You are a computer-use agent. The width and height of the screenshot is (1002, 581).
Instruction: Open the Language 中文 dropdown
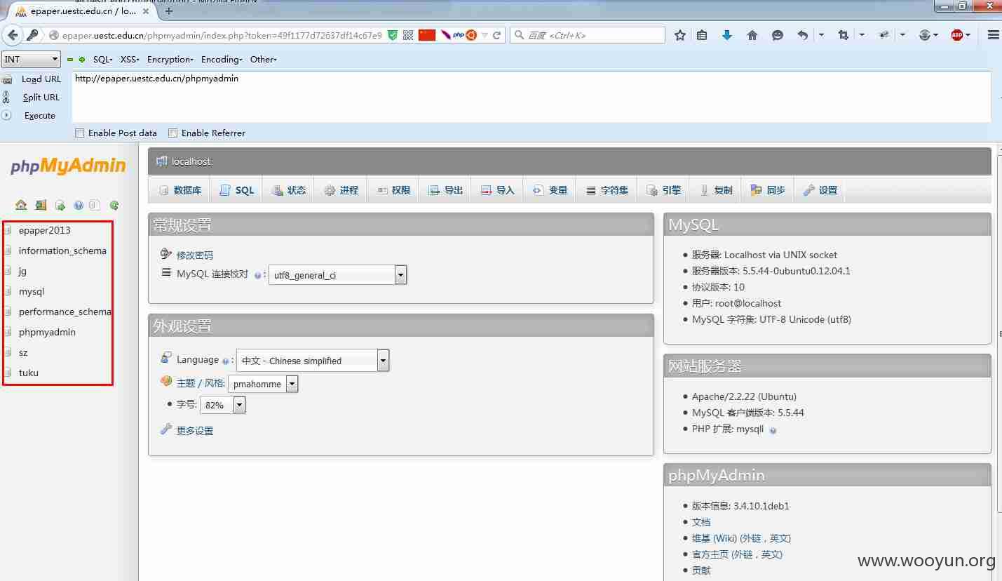(313, 361)
